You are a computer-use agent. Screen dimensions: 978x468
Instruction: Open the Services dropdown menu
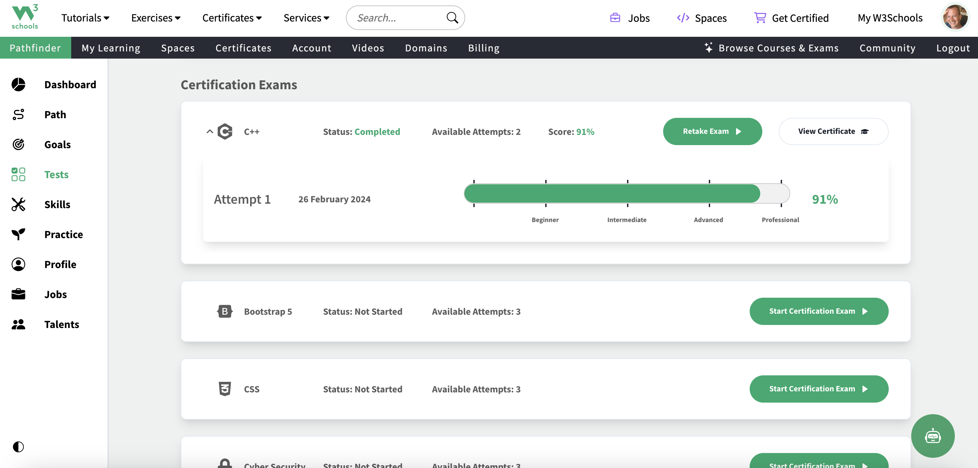click(x=306, y=18)
